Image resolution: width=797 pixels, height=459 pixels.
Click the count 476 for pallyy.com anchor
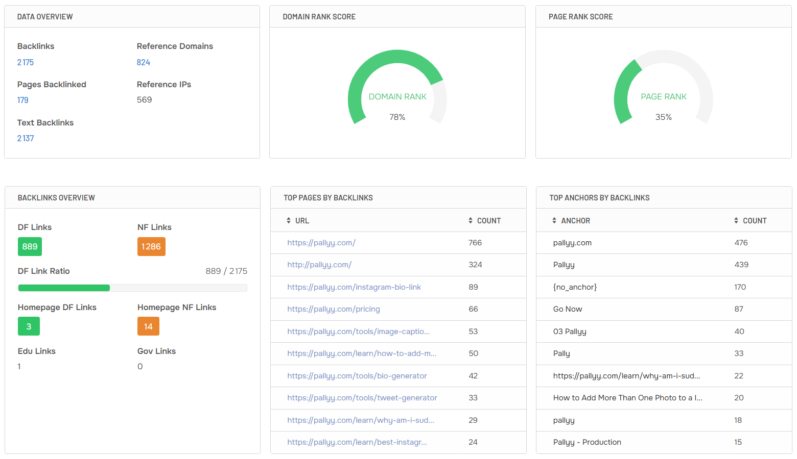pyautogui.click(x=741, y=243)
